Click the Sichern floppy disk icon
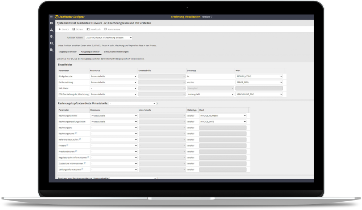 (x=73, y=29)
